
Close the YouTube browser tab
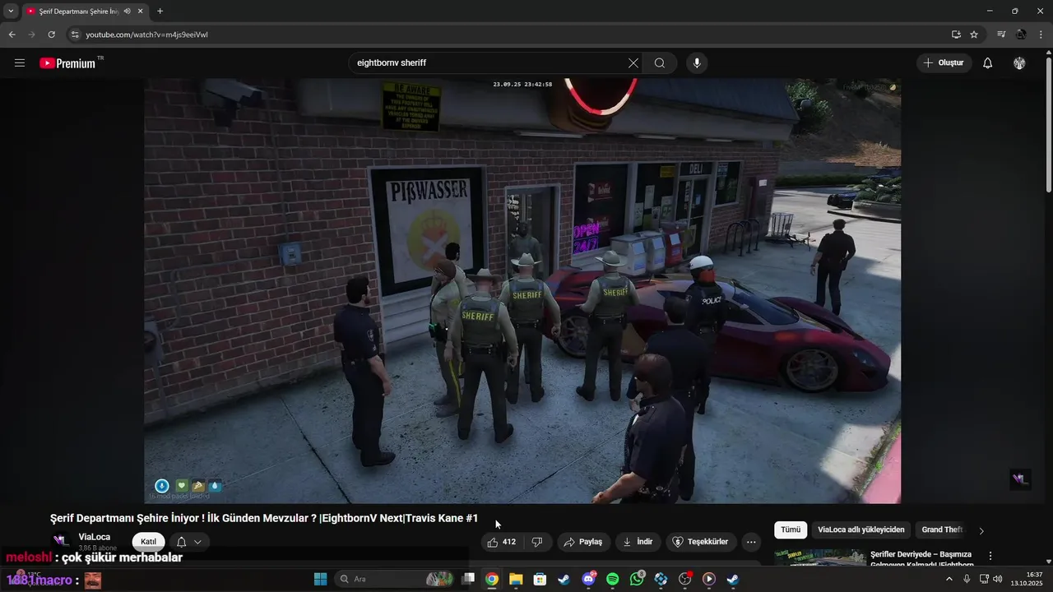point(141,11)
